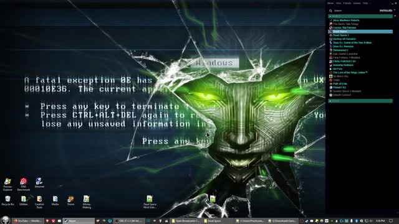399x224 pixels.
Task: Select the Doom desktop icon
Action: [70, 200]
